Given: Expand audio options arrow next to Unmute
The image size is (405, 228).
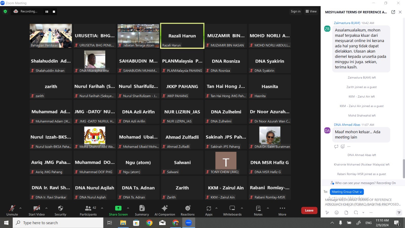Looking at the screenshot, I should [21, 208].
